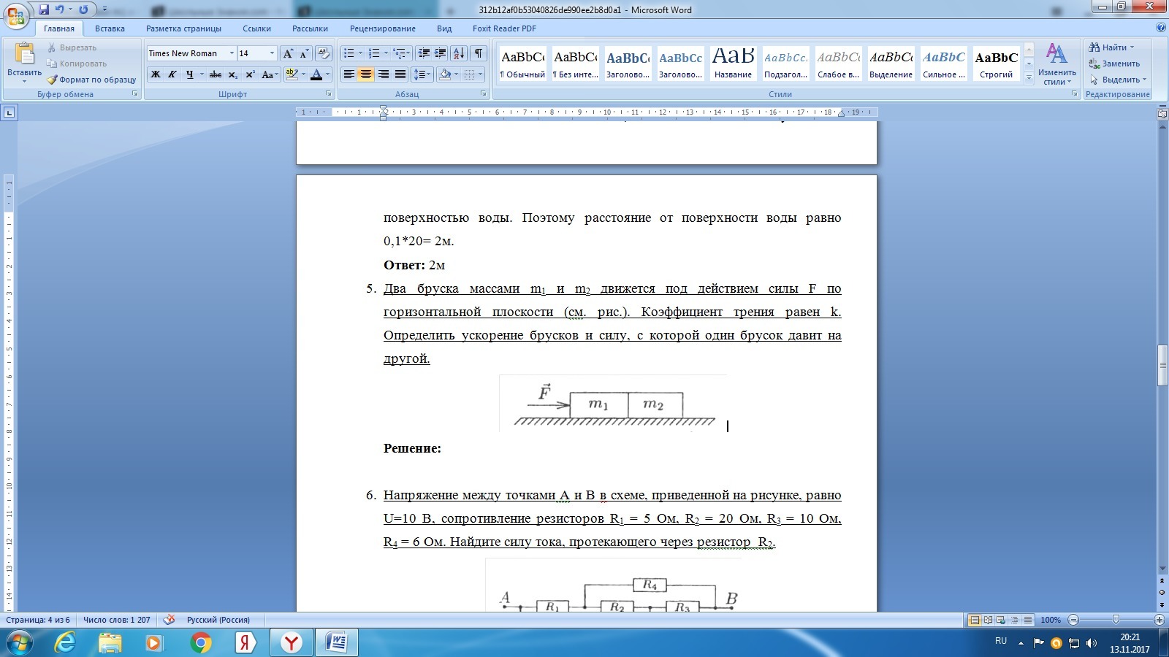Toggle underline formatting (Ч)
The height and width of the screenshot is (657, 1169).
[x=189, y=74]
